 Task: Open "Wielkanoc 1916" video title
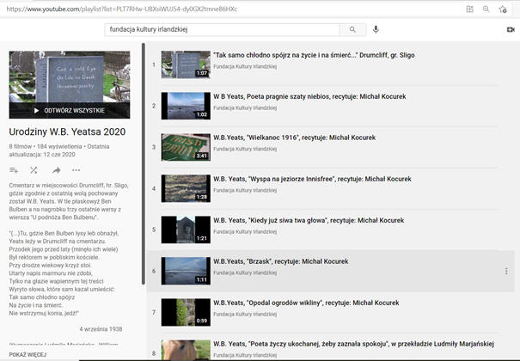coord(295,138)
